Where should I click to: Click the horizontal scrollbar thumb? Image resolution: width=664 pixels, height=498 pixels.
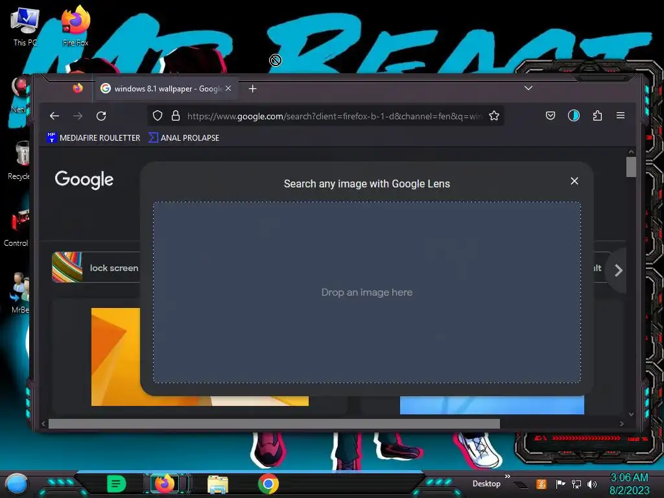(x=274, y=423)
